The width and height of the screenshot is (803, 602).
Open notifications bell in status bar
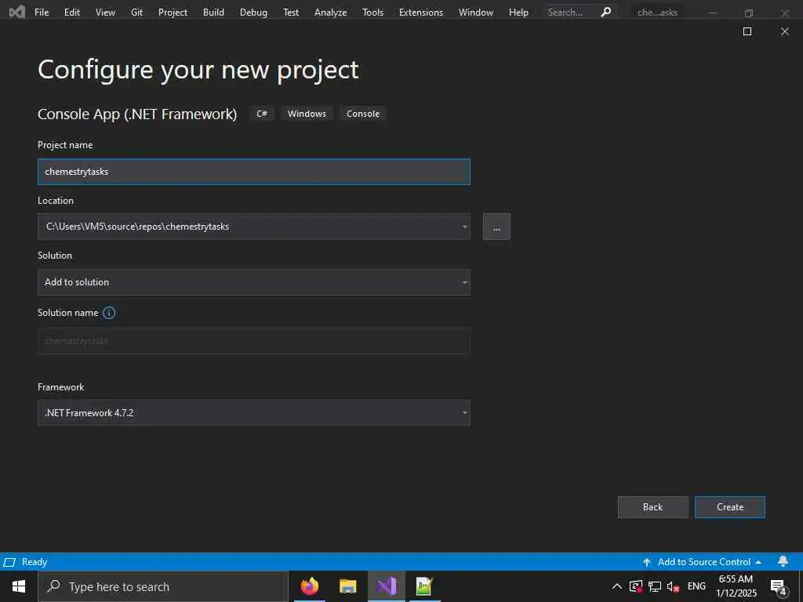click(x=783, y=561)
